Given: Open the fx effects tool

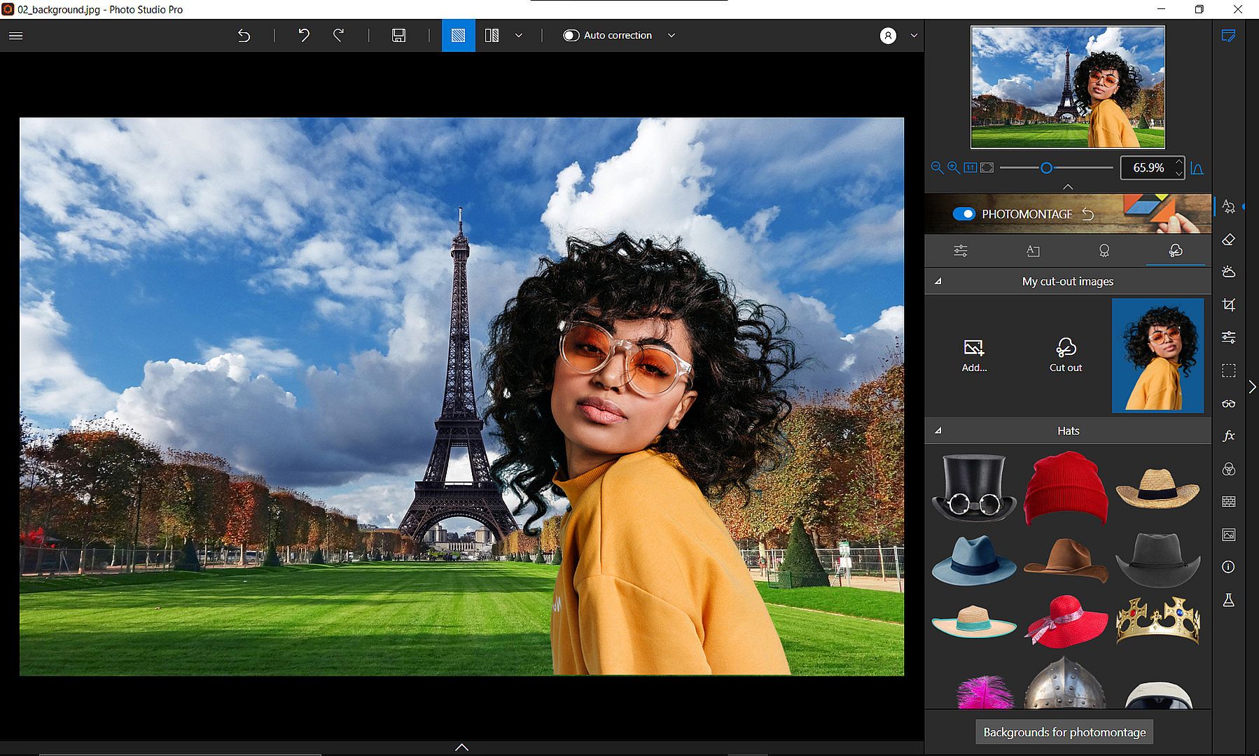Looking at the screenshot, I should [x=1228, y=436].
